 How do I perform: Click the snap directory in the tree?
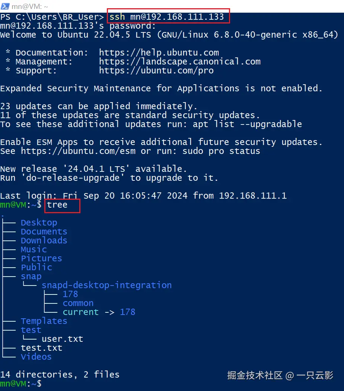31,276
